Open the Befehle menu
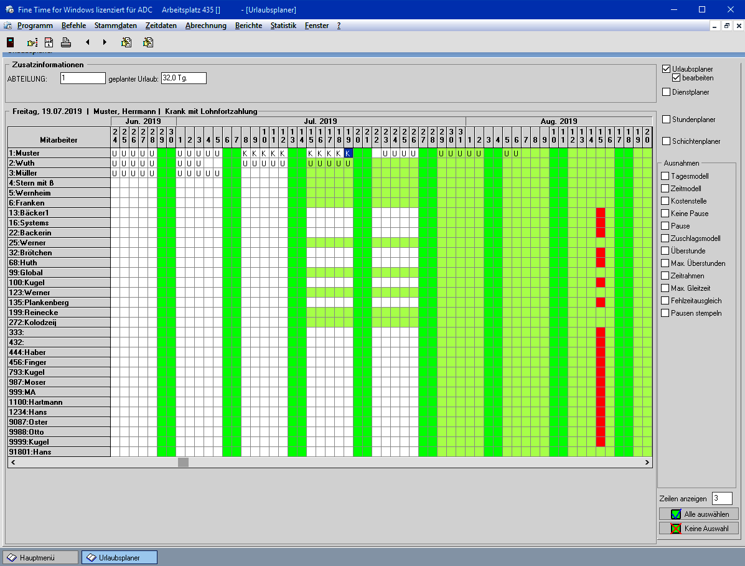This screenshot has height=566, width=745. click(x=73, y=26)
